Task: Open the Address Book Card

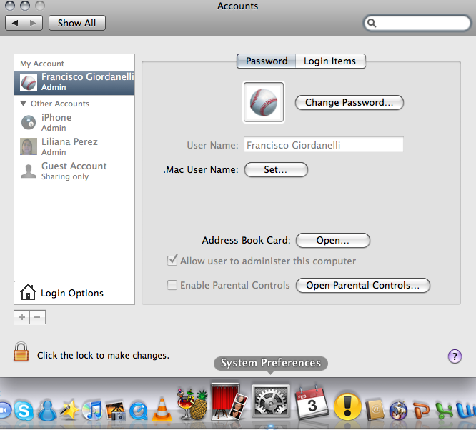Action: pyautogui.click(x=333, y=240)
